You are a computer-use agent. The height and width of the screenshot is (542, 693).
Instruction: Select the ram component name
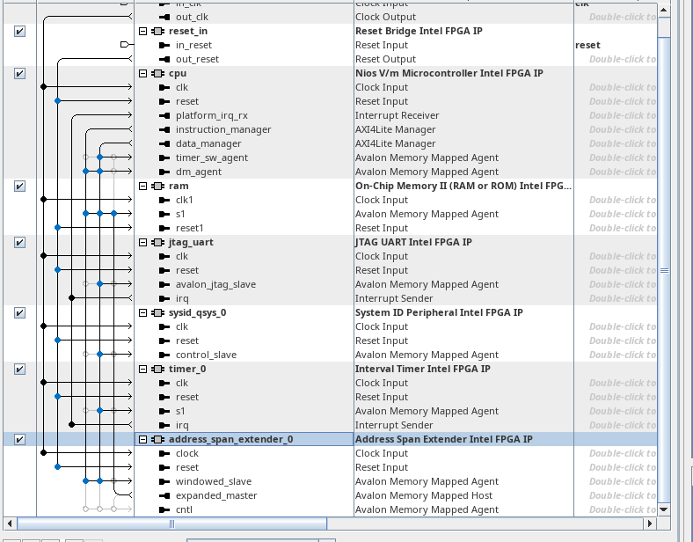pos(179,187)
